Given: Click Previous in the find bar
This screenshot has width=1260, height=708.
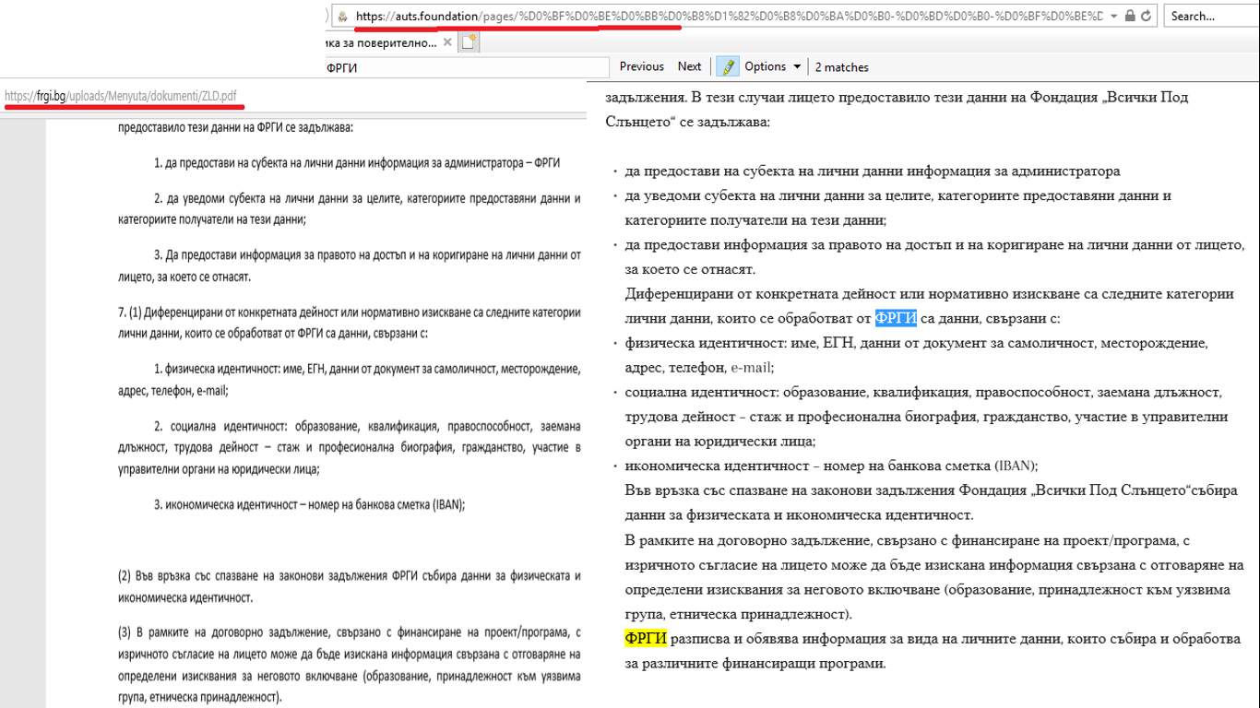Looking at the screenshot, I should coord(642,66).
